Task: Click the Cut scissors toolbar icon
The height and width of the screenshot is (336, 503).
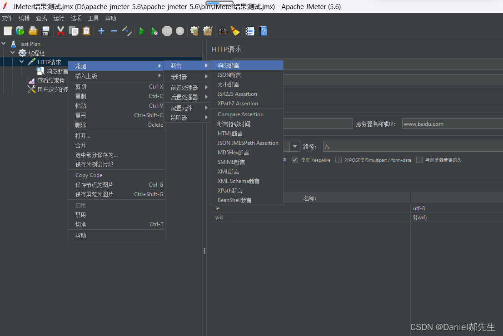Action: coord(60,31)
